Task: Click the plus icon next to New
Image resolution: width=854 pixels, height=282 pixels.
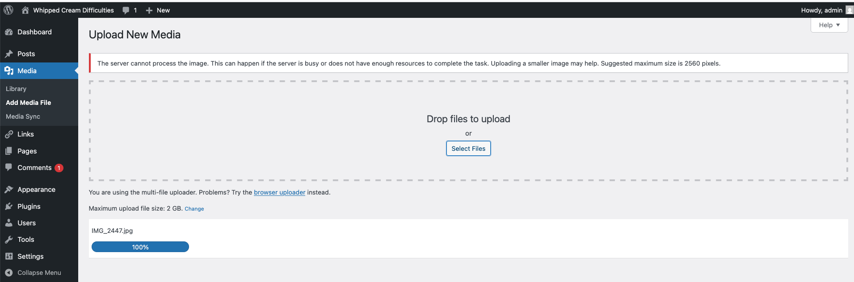Action: [149, 10]
